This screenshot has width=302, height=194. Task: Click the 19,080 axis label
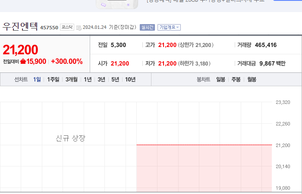(283, 188)
